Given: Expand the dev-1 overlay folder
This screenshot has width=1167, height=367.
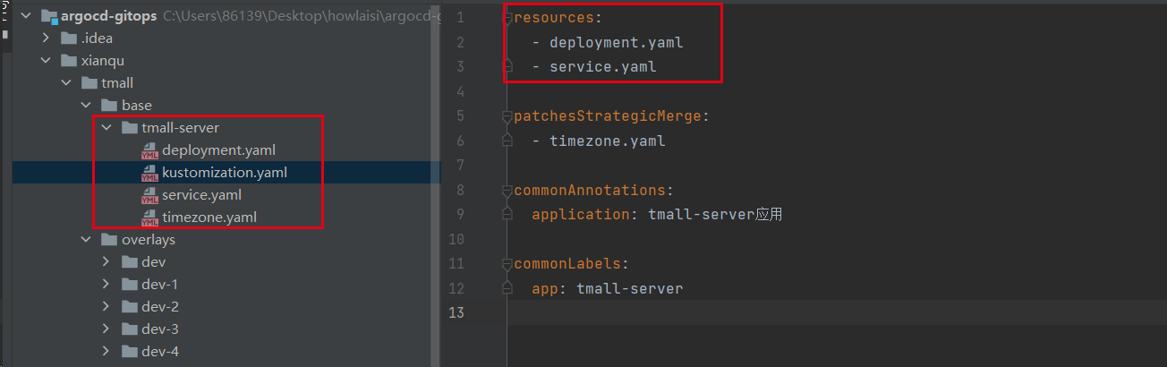Looking at the screenshot, I should [106, 285].
